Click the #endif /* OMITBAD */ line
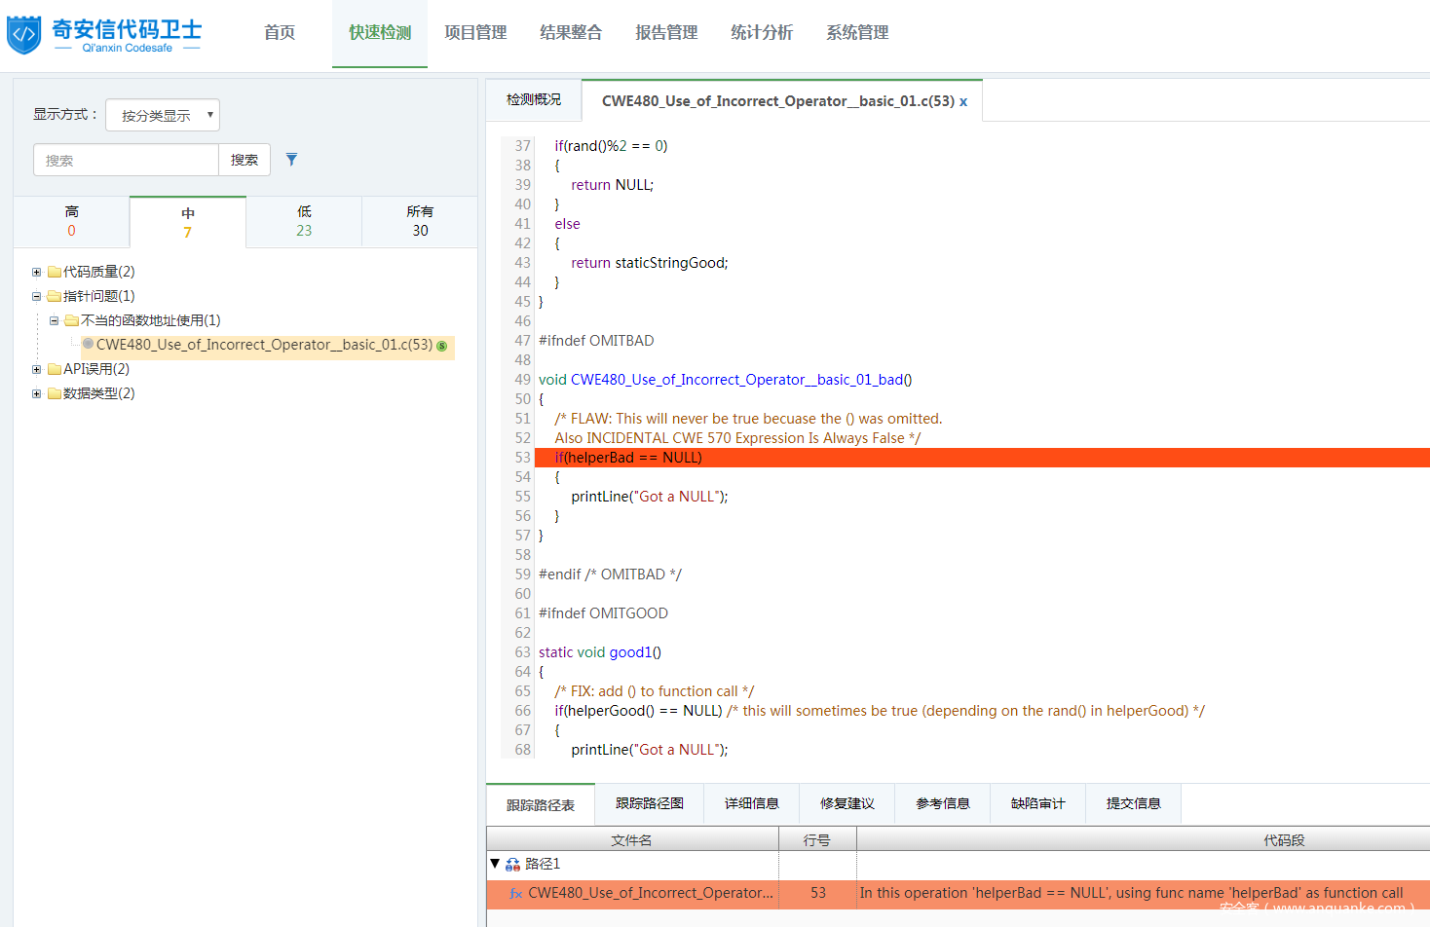This screenshot has height=927, width=1430. click(x=610, y=575)
